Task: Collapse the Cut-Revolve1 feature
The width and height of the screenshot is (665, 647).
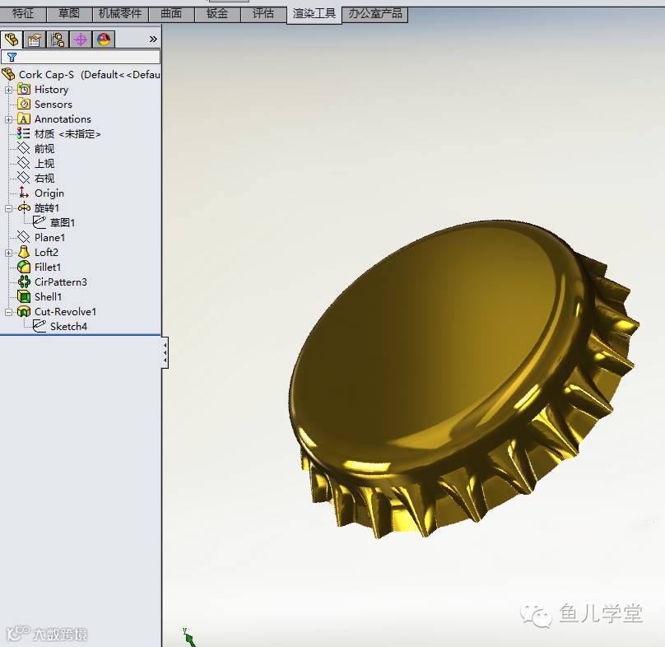Action: point(8,312)
